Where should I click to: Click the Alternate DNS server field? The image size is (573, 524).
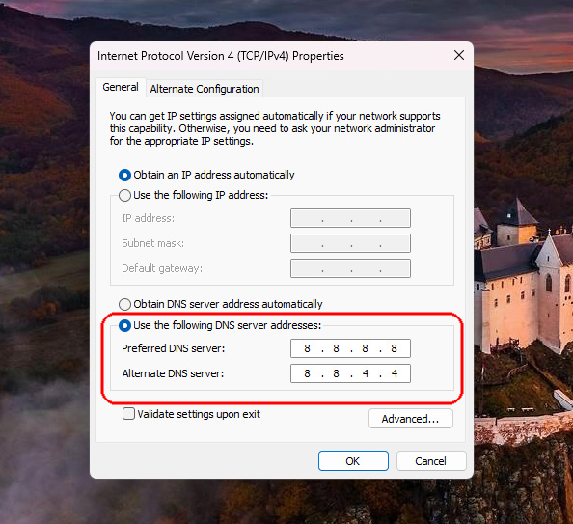tap(350, 373)
